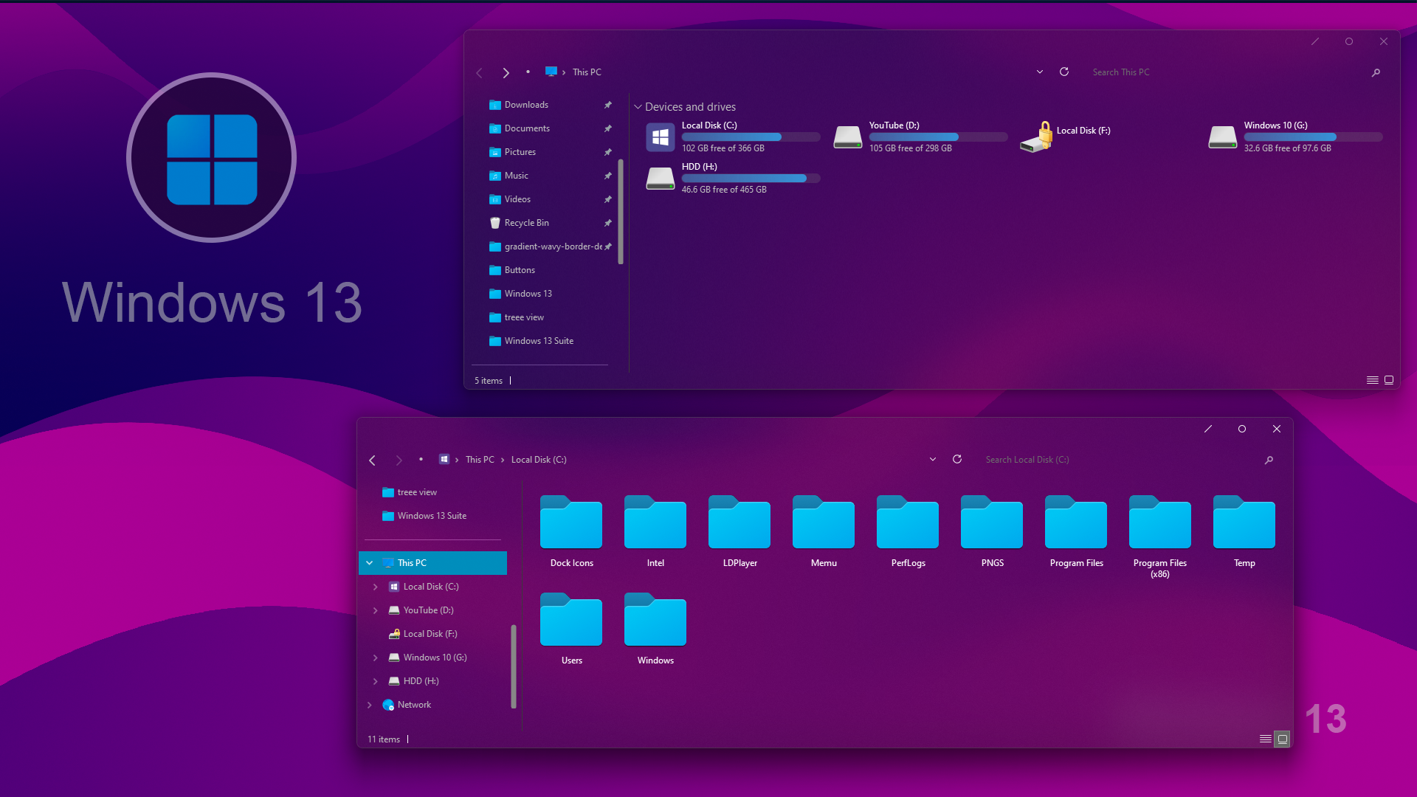
Task: Click YouTube (D:) usage bar
Action: (x=938, y=137)
